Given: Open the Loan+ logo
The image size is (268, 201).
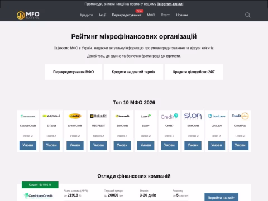Looking at the screenshot, I should 146,116.
